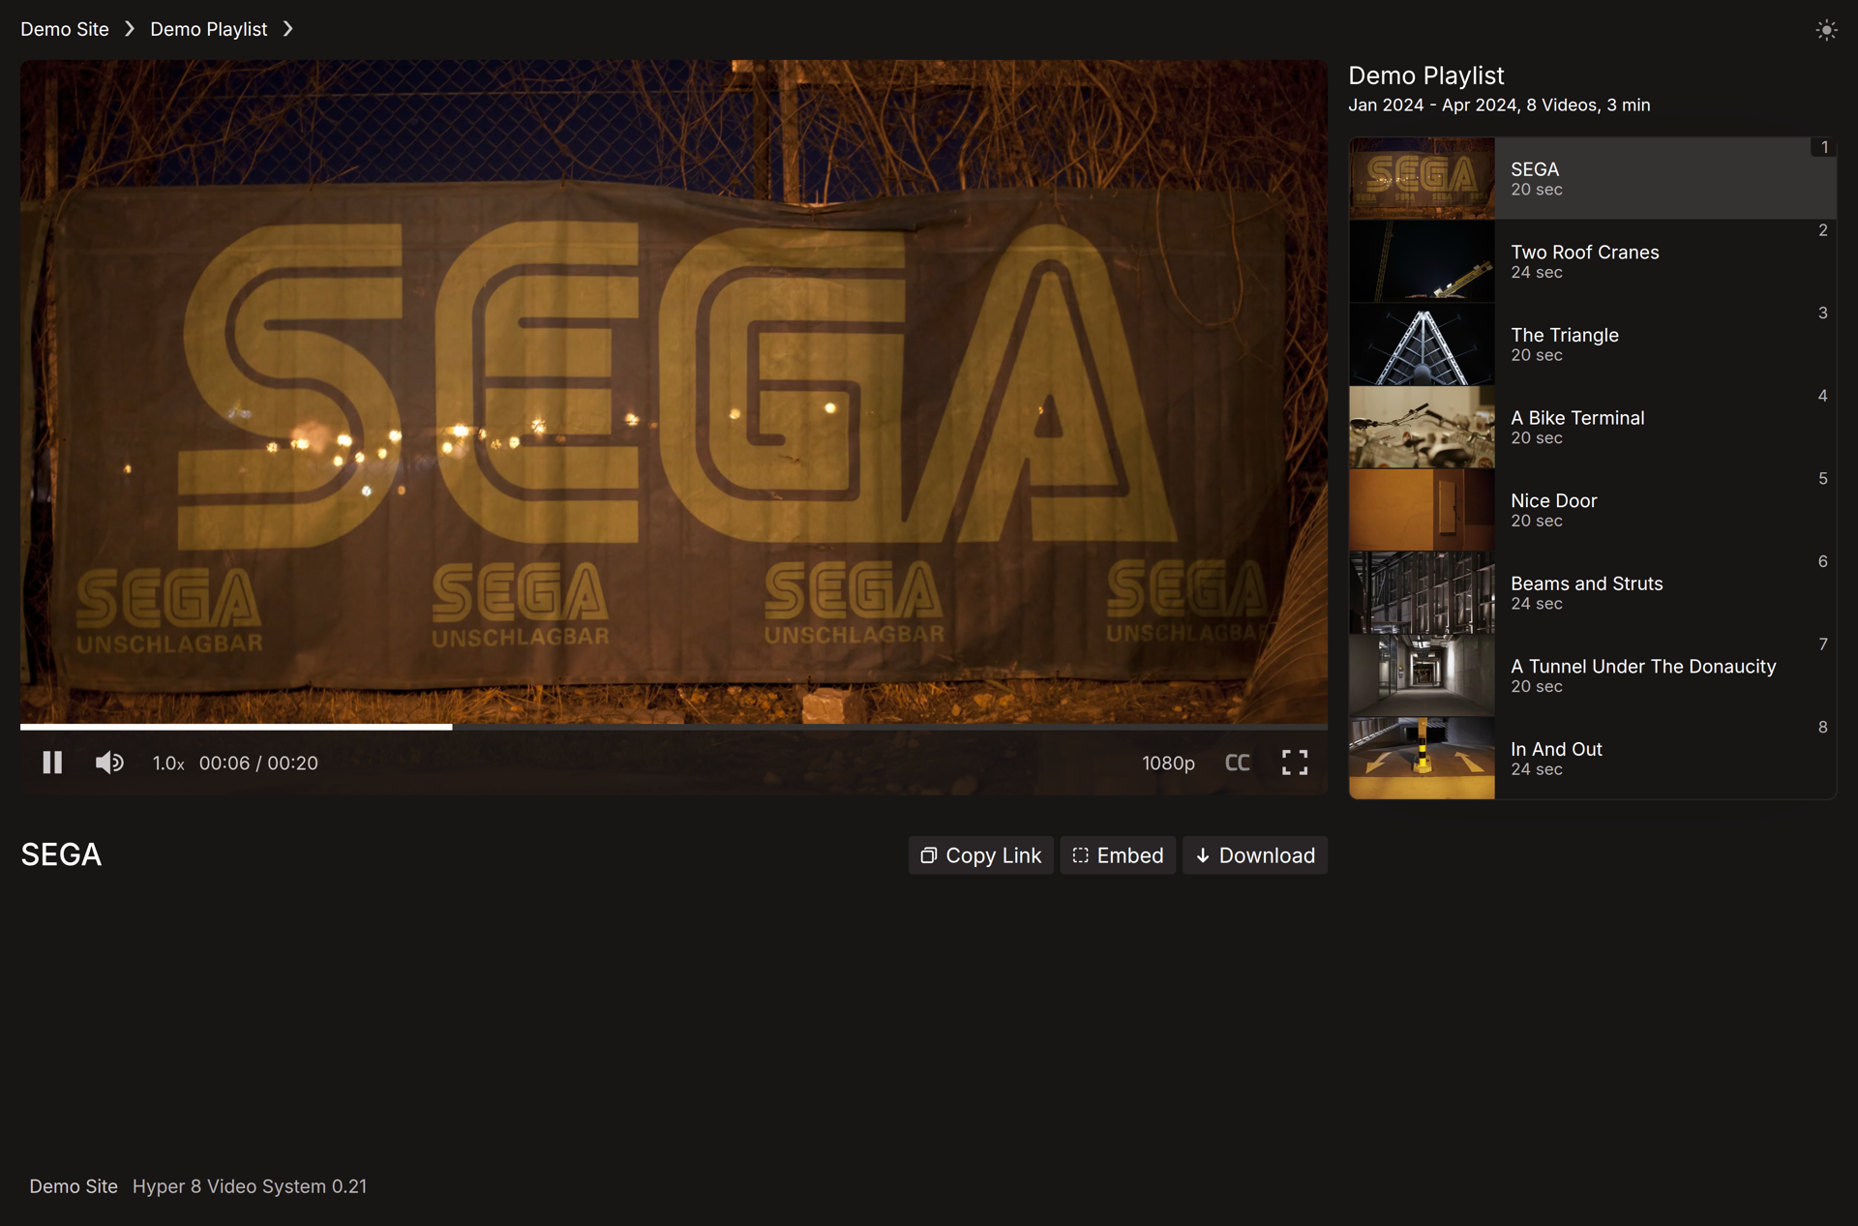This screenshot has width=1858, height=1226.
Task: Toggle closed captions CC
Action: [x=1237, y=763]
